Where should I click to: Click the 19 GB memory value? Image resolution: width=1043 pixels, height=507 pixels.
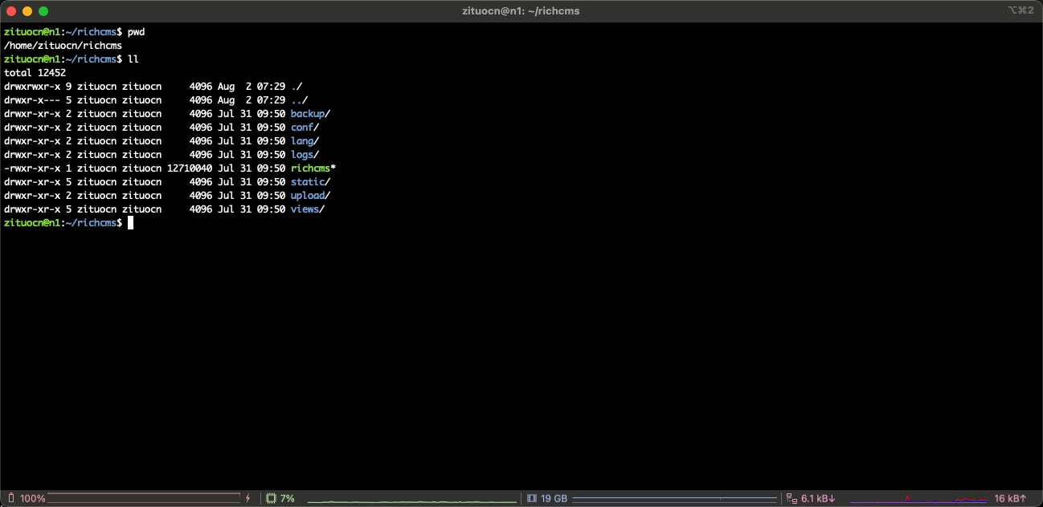pyautogui.click(x=554, y=498)
